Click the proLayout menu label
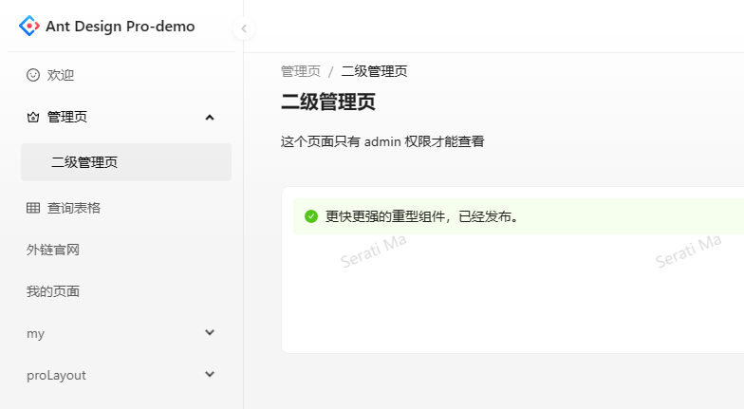The height and width of the screenshot is (409, 744). coord(56,375)
